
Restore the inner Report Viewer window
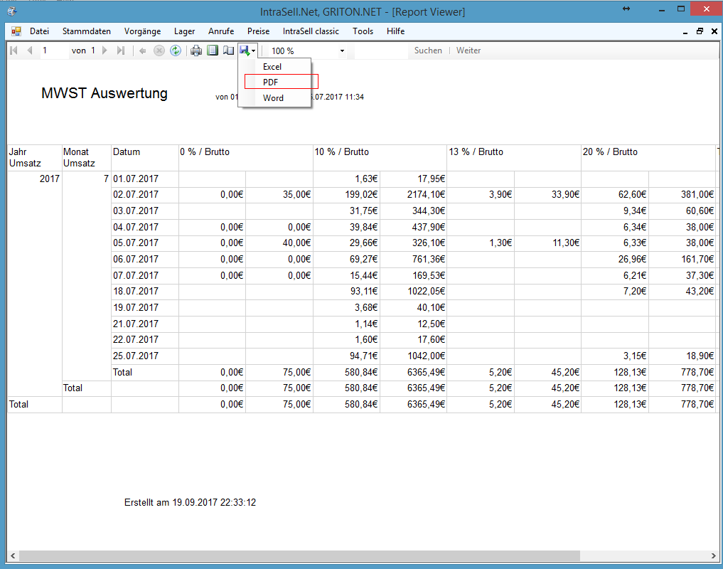tap(700, 31)
